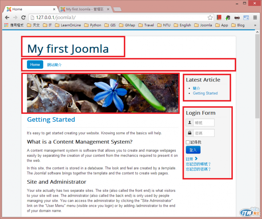Click the 忘記您的帳號 link
262x219 pixels.
tap(198, 164)
